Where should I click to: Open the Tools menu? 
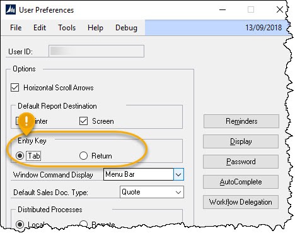pos(67,28)
